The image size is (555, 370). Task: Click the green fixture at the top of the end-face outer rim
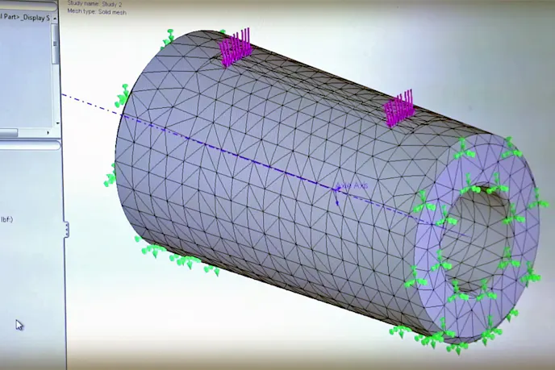coord(463,149)
